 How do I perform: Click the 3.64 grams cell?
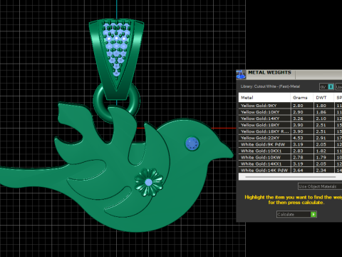click(x=302, y=170)
